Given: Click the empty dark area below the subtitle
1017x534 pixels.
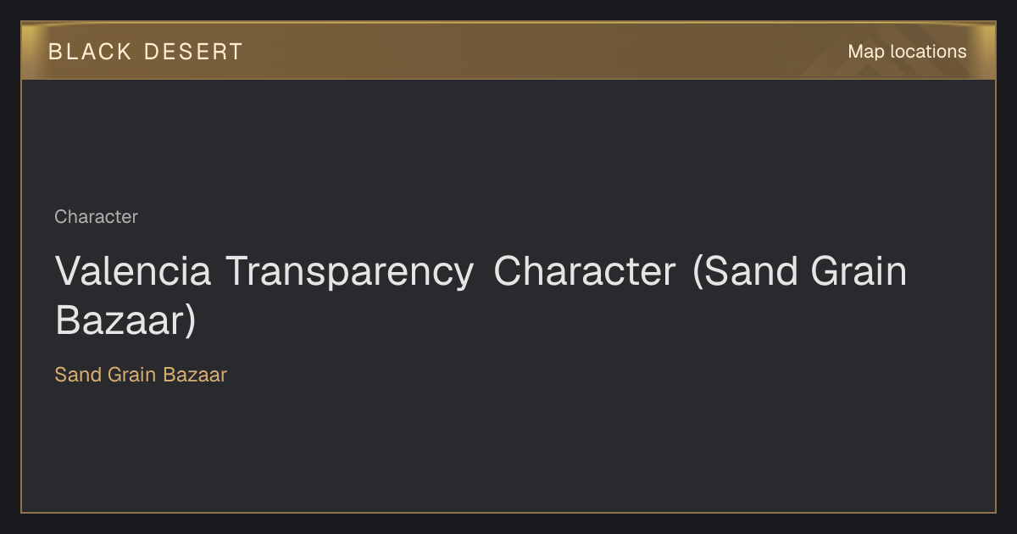Looking at the screenshot, I should click(508, 449).
